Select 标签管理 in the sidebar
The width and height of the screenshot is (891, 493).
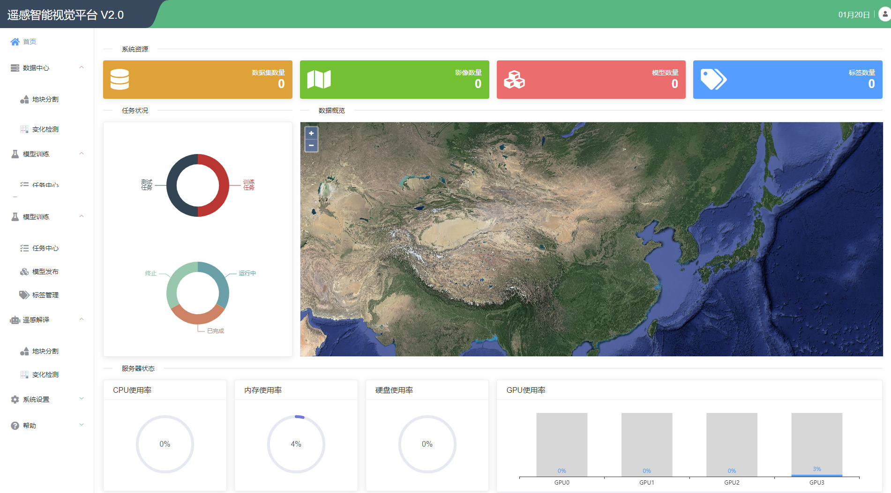pyautogui.click(x=45, y=295)
